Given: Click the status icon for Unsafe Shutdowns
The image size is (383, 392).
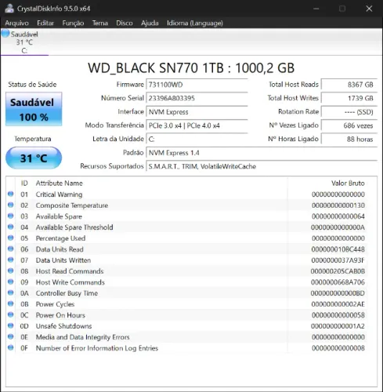Looking at the screenshot, I should coord(11,325).
